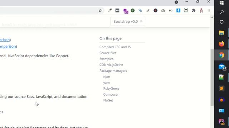Image resolution: width=229 pixels, height=128 pixels.
Task: Open the green image editor taskbar app
Action: 221,78
